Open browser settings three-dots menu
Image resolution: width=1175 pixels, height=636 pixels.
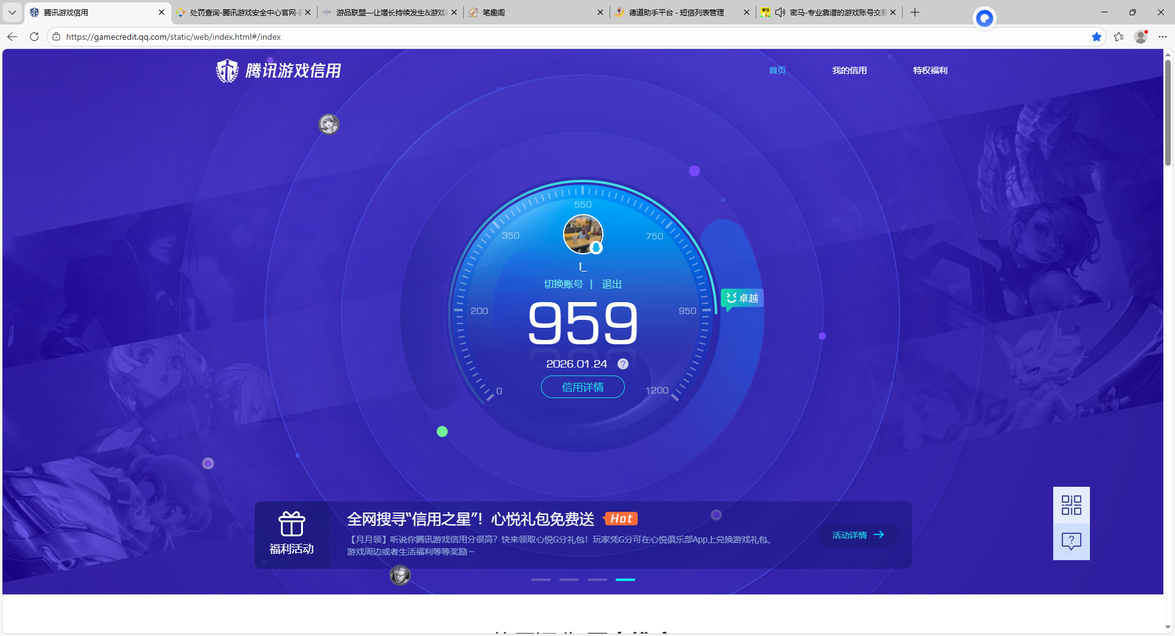coord(1163,37)
